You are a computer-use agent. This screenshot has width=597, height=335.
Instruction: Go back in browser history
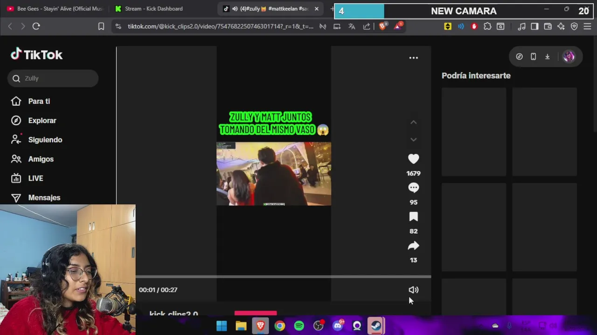tap(10, 27)
